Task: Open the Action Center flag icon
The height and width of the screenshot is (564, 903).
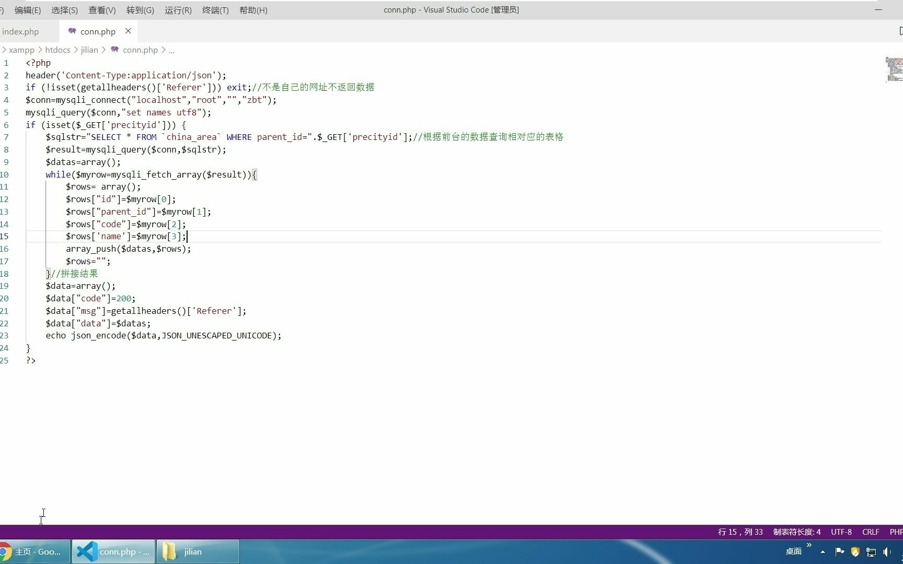Action: pos(840,552)
